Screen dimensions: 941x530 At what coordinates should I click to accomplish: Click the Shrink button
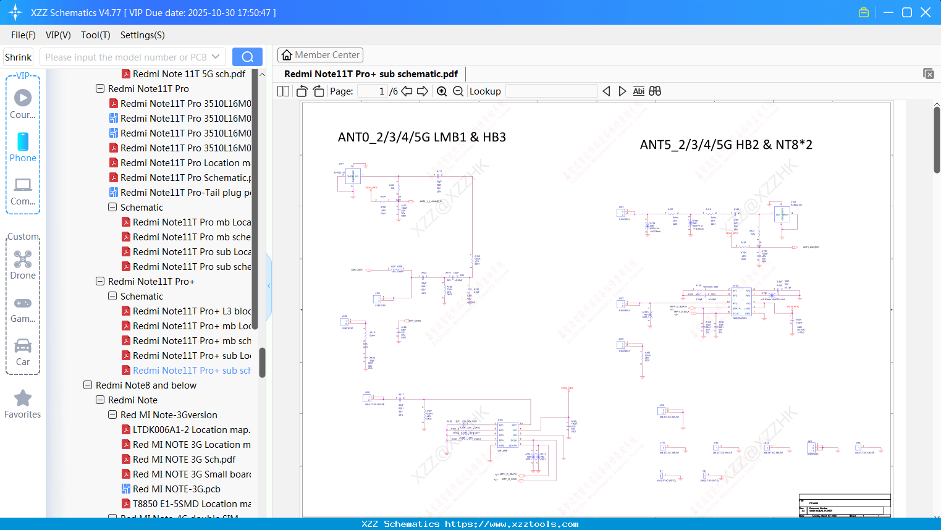[19, 57]
